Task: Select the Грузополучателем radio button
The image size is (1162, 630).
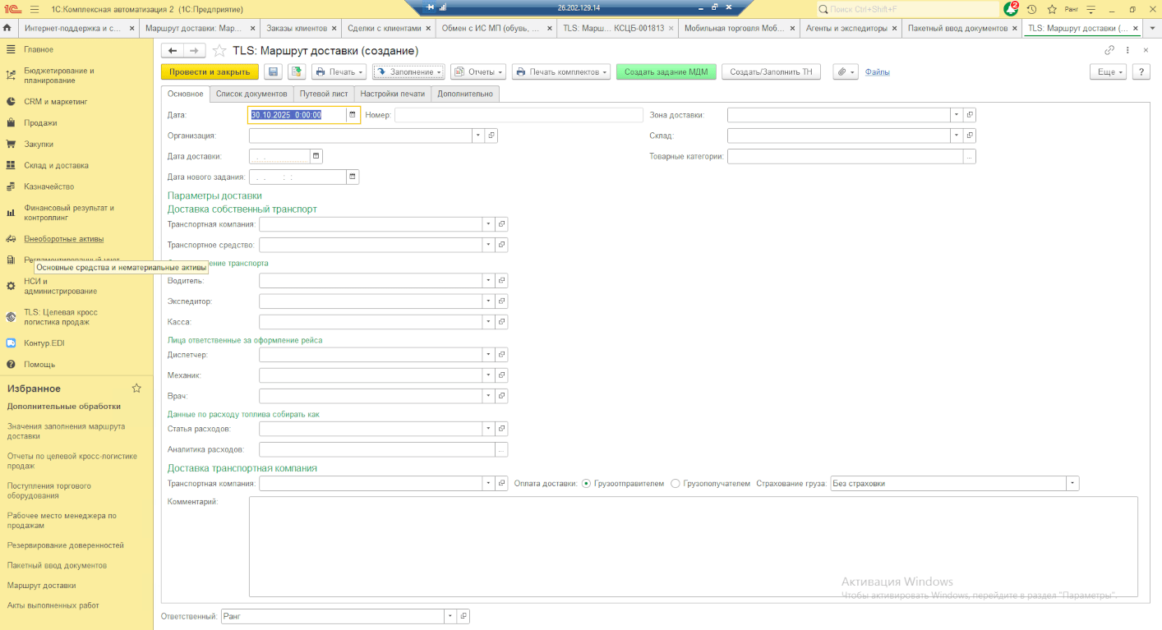Action: (676, 484)
